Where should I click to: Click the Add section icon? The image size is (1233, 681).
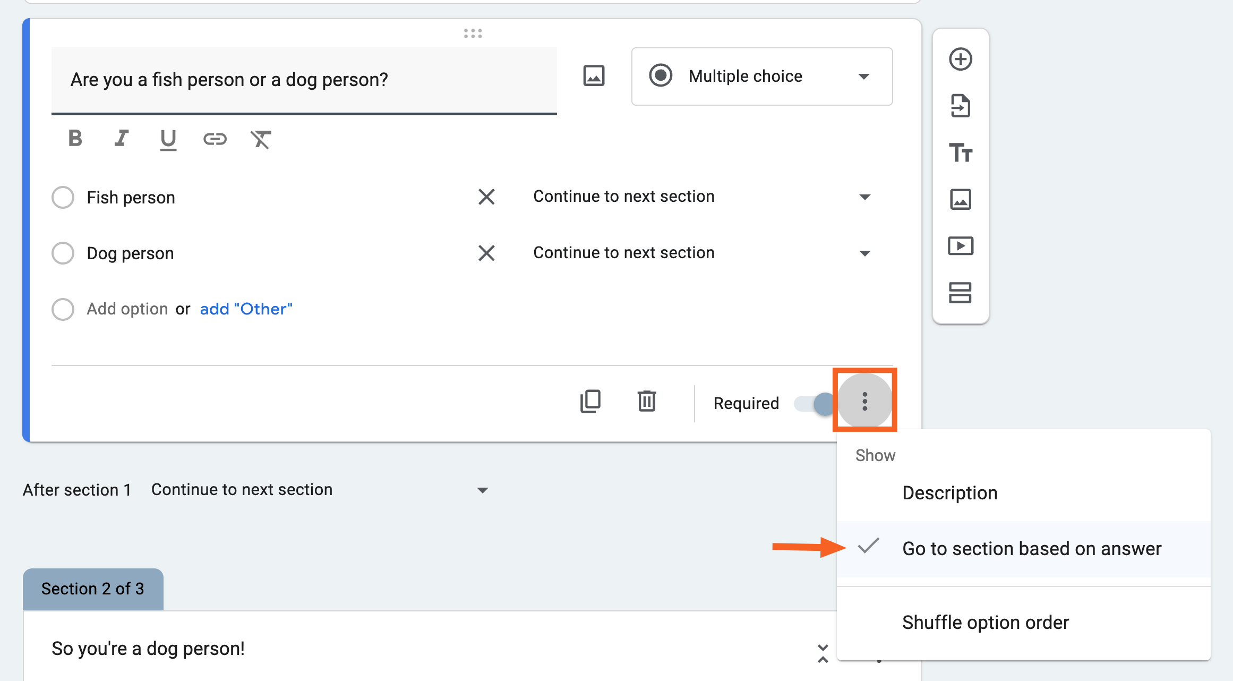point(960,293)
